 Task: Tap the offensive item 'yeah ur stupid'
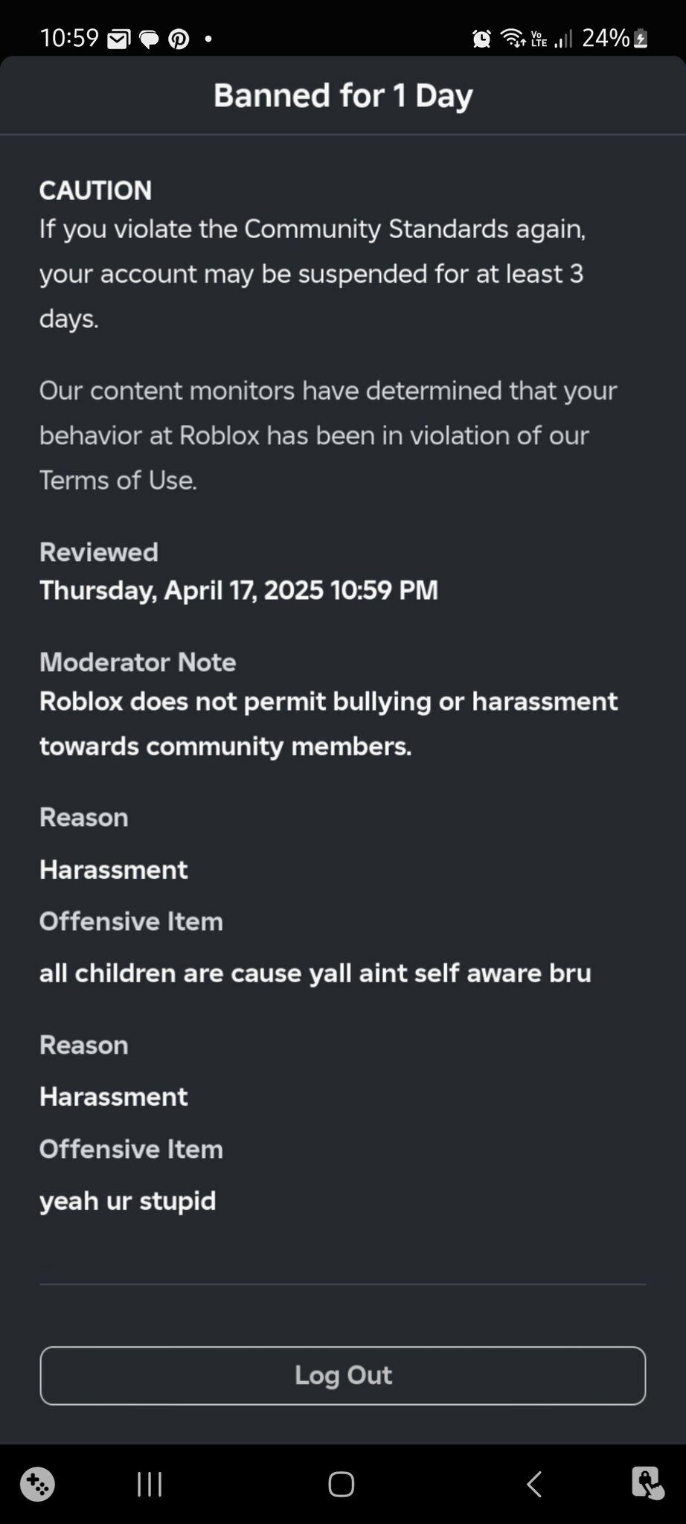click(127, 1201)
